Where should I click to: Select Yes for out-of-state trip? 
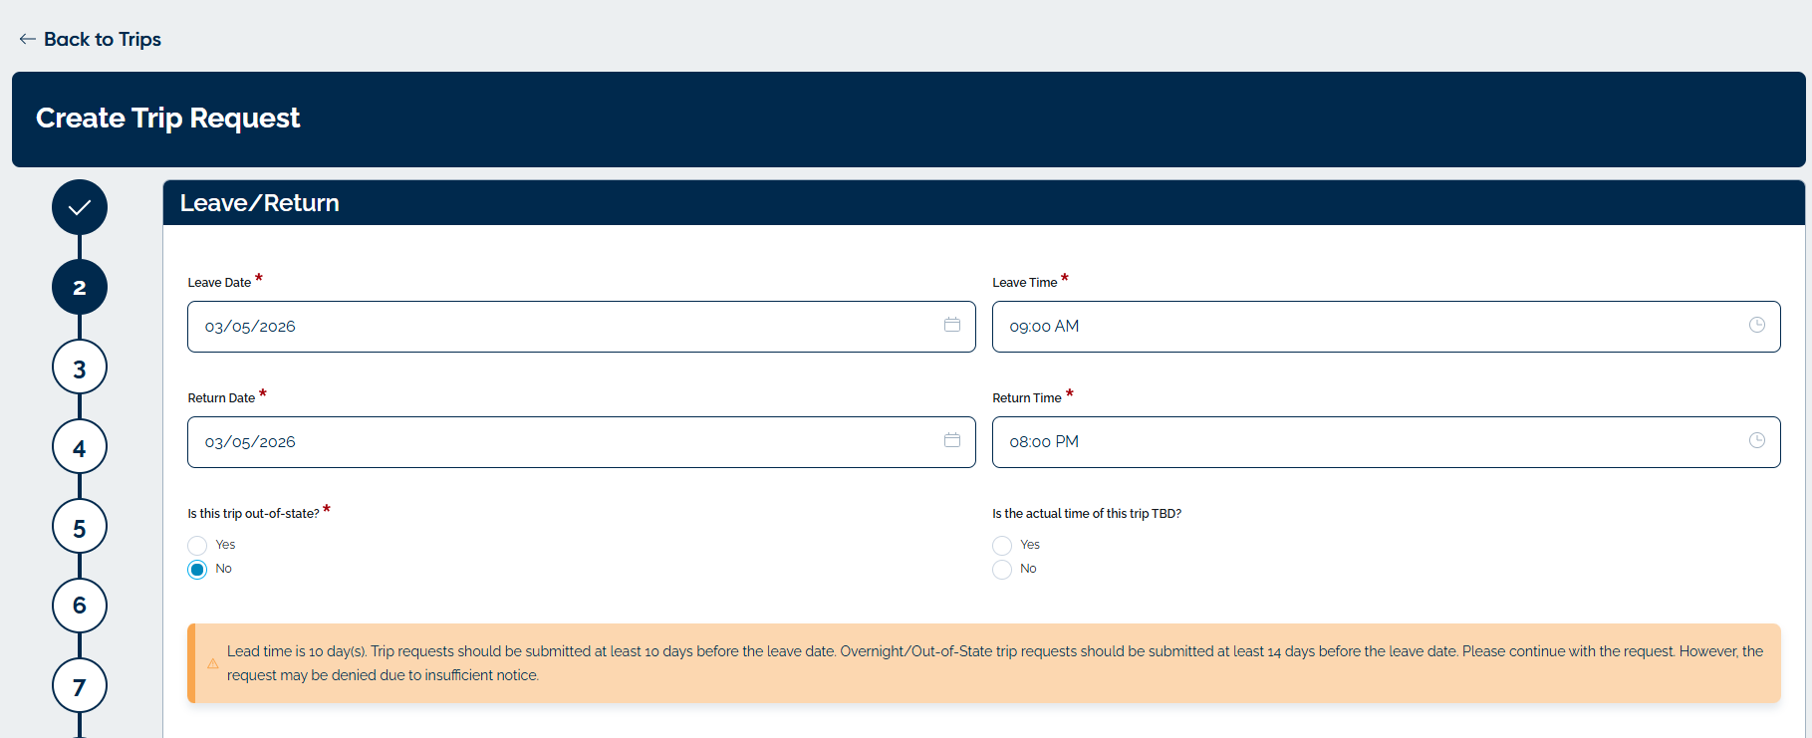pos(197,545)
